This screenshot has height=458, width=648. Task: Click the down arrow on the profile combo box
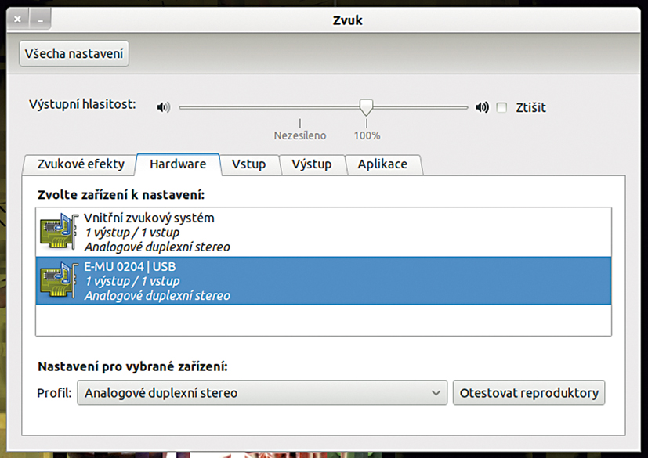coord(436,392)
